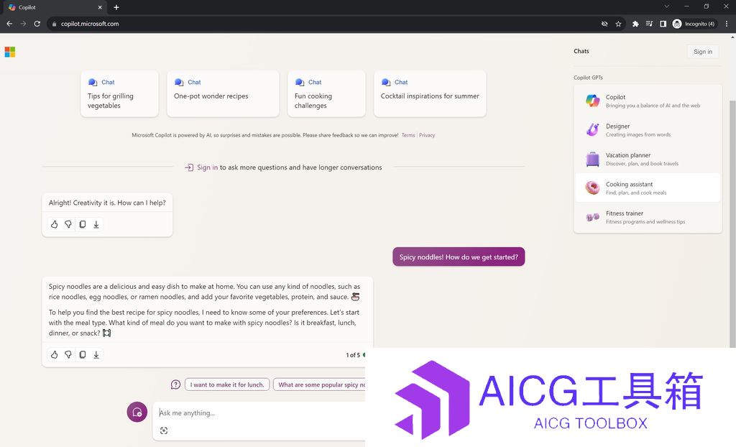The height and width of the screenshot is (447, 736).
Task: Open the Cocktail inspirations for summer card
Action: click(430, 94)
